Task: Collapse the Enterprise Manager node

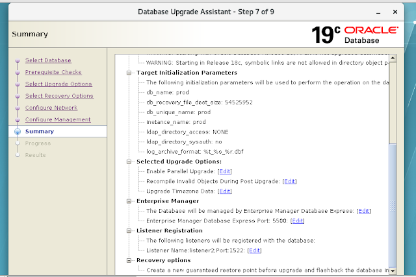Action: tap(129, 201)
